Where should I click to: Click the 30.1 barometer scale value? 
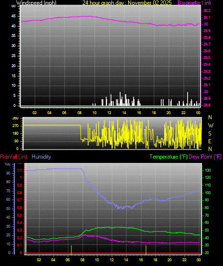(x=207, y=17)
